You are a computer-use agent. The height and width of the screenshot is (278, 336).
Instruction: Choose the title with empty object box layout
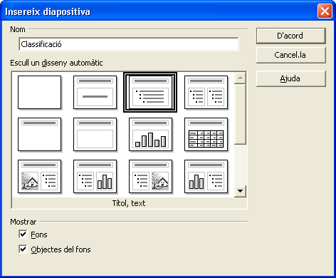pyautogui.click(x=95, y=135)
